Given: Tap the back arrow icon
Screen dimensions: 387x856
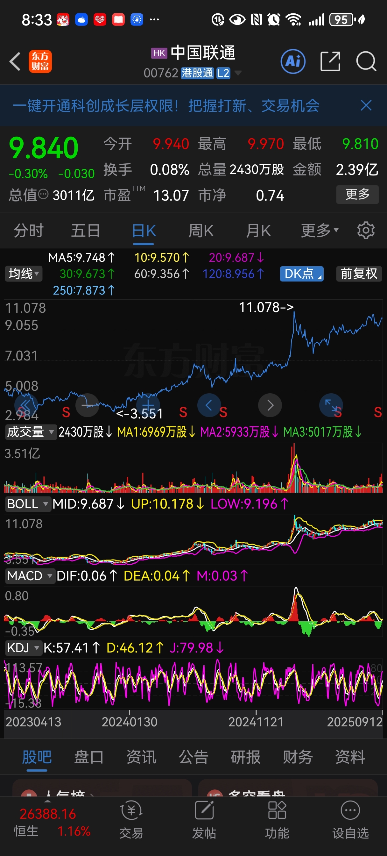Looking at the screenshot, I should 15,61.
